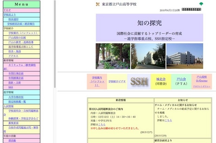Screen dimensions: 216x143
Task: Open 学校紹介ビデオ link
Action: click(x=117, y=81)
